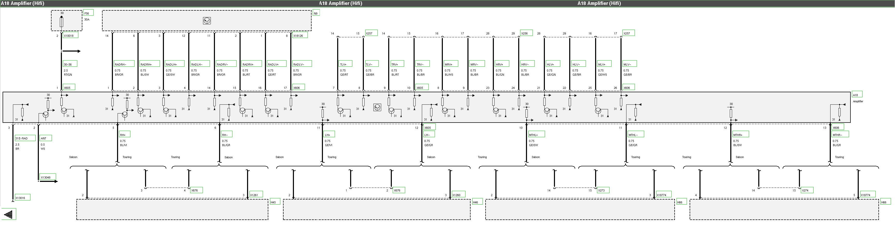The image size is (895, 228).
Task: Select the TRV- signal label
Action: [423, 64]
